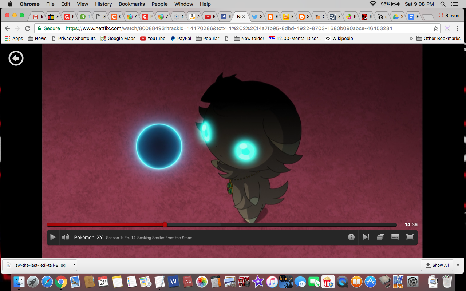Open the App Store from the dock

pos(370,281)
